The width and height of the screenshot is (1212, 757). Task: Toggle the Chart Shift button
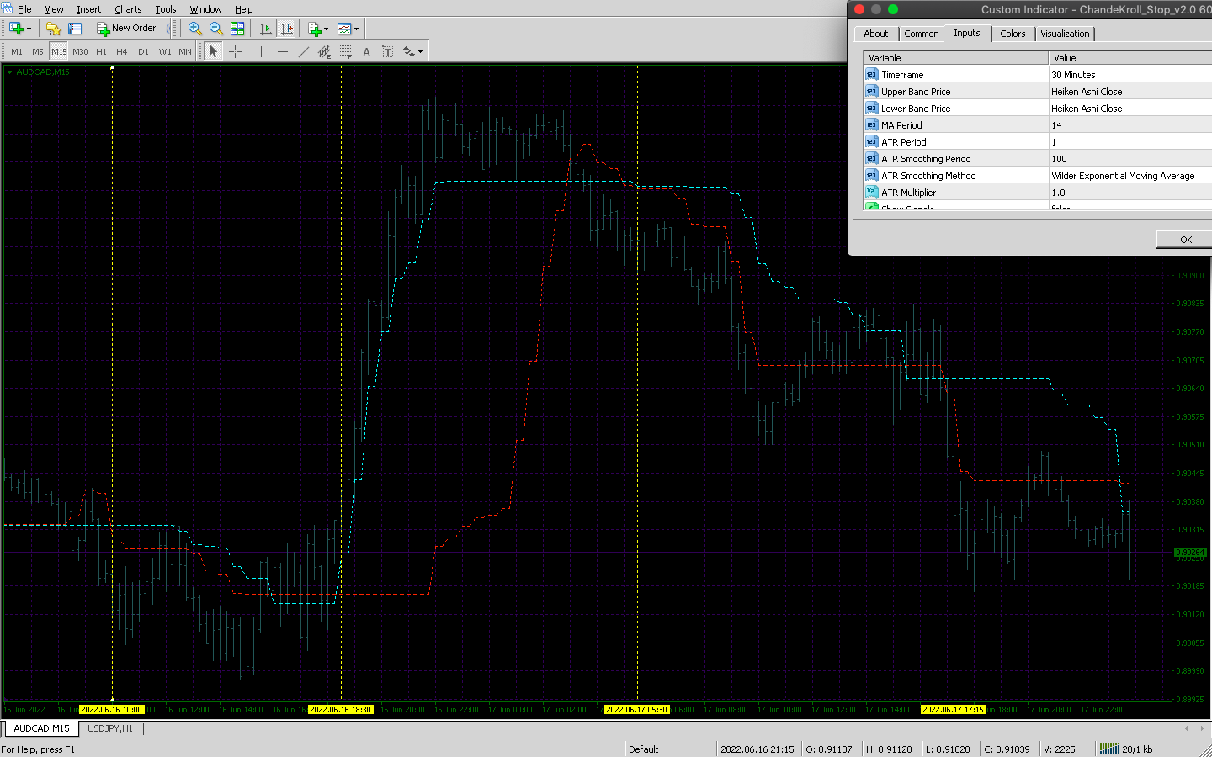click(287, 29)
